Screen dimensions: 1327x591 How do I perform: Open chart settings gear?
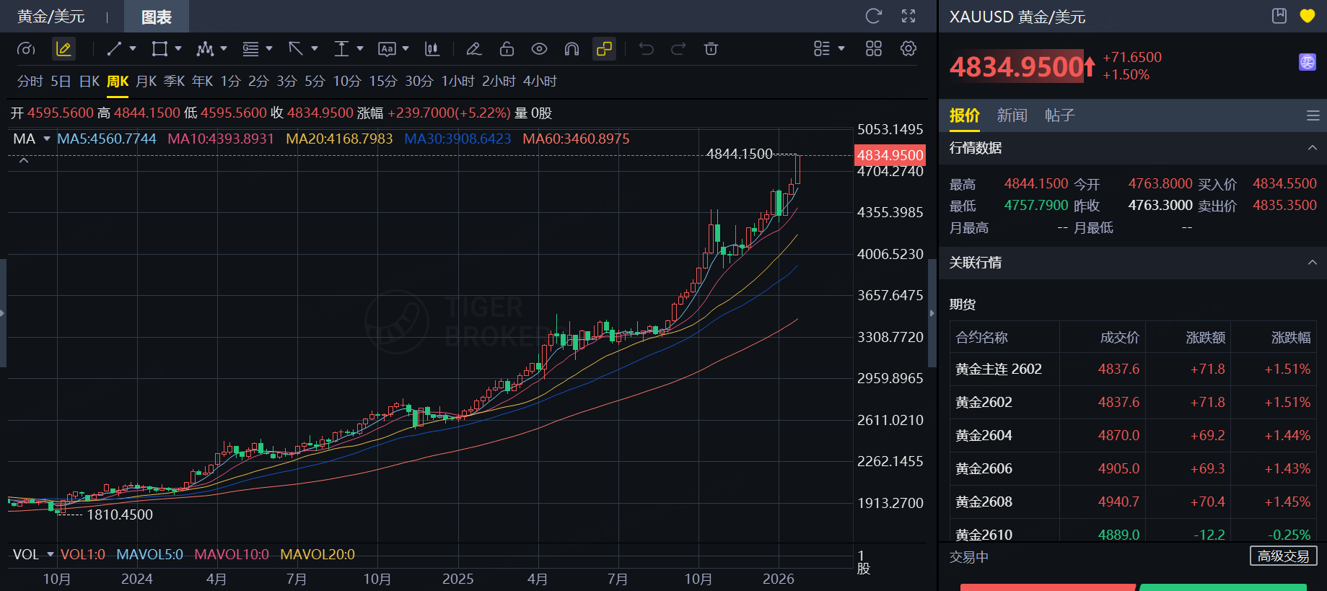coord(908,49)
